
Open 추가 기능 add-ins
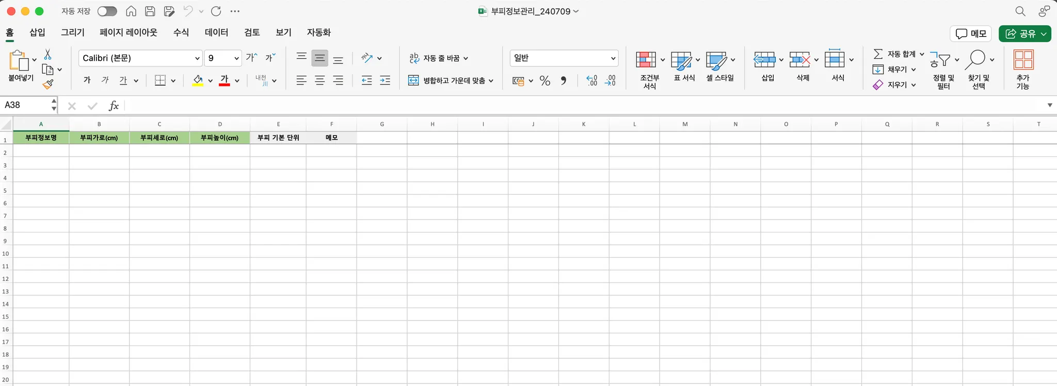tap(1023, 70)
